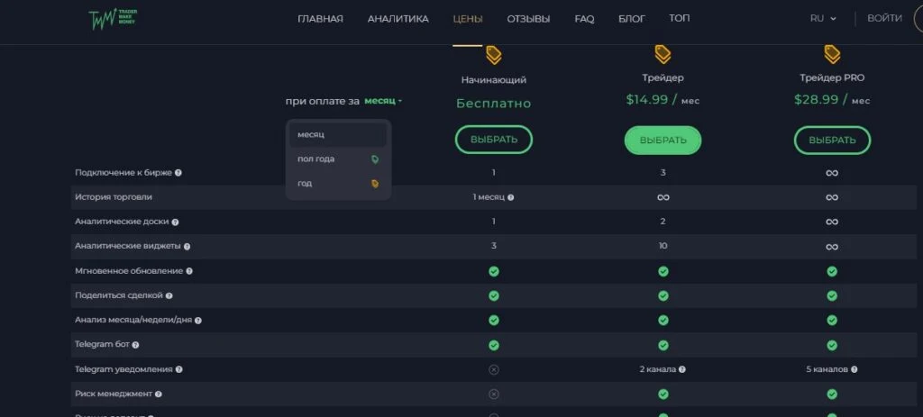The width and height of the screenshot is (923, 417).
Task: Choose the Трейдер PRO plan with ВЫБРАТЬ
Action: coord(832,140)
